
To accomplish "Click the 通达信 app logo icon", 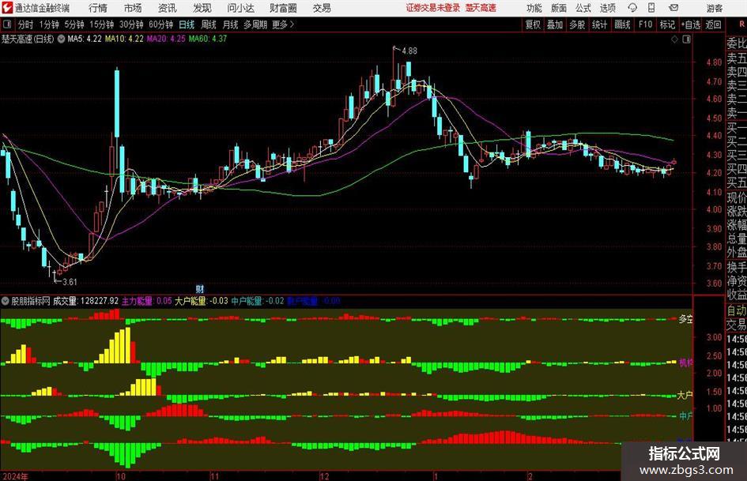I will [x=7, y=8].
